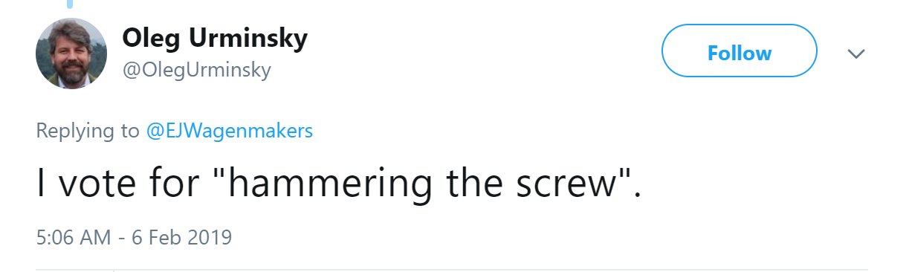Click the 5:06 AM timestamp
This screenshot has width=912, height=272.
(x=73, y=238)
